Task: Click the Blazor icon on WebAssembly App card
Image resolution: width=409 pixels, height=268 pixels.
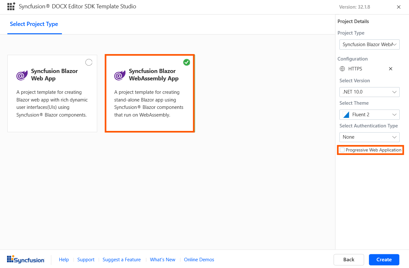Action: pos(120,75)
